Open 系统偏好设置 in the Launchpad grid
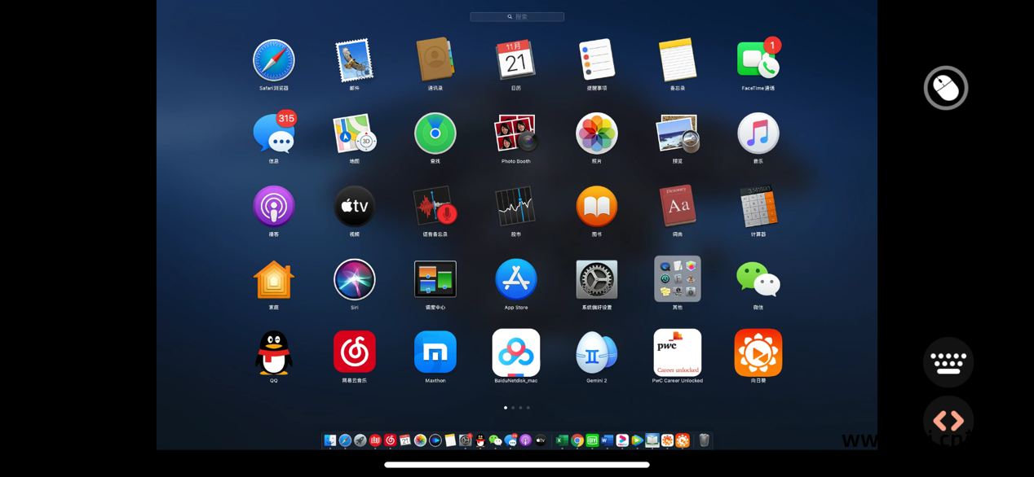The height and width of the screenshot is (477, 1034). (x=597, y=279)
